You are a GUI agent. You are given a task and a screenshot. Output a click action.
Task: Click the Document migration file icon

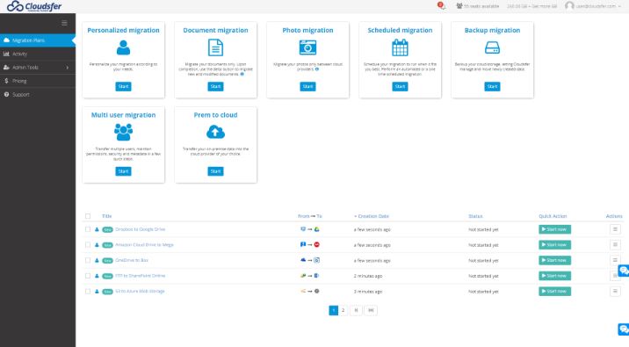pyautogui.click(x=215, y=47)
